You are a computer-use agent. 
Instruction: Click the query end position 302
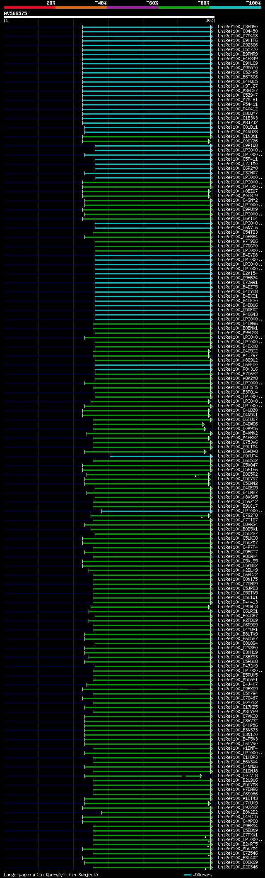pyautogui.click(x=209, y=20)
